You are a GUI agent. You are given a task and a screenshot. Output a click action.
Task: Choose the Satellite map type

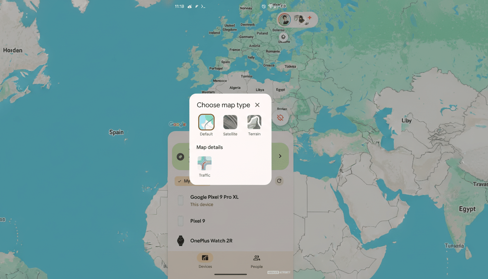tap(230, 122)
